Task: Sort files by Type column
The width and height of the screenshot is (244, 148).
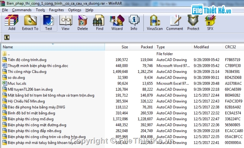Action: 173,47
